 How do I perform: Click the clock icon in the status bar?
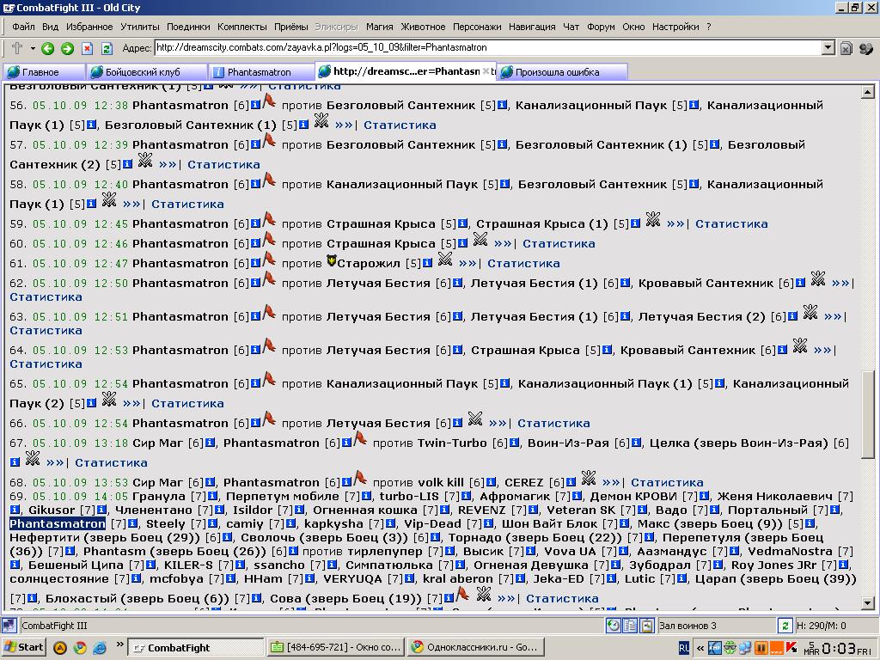point(614,626)
